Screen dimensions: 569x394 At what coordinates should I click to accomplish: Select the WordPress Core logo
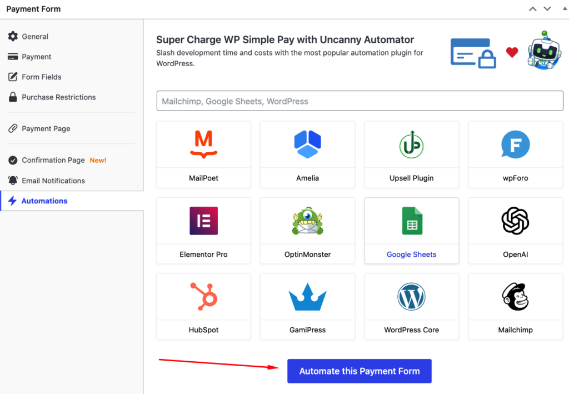[411, 296]
